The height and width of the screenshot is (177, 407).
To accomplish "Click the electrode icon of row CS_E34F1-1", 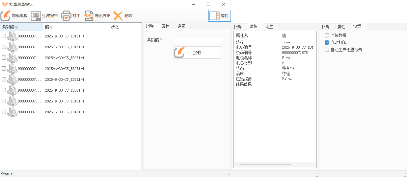I will point(12,101).
